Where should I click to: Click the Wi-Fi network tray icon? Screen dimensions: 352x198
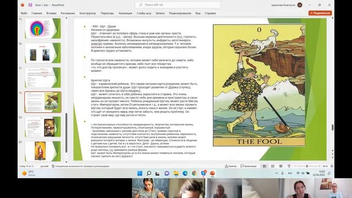click(298, 173)
